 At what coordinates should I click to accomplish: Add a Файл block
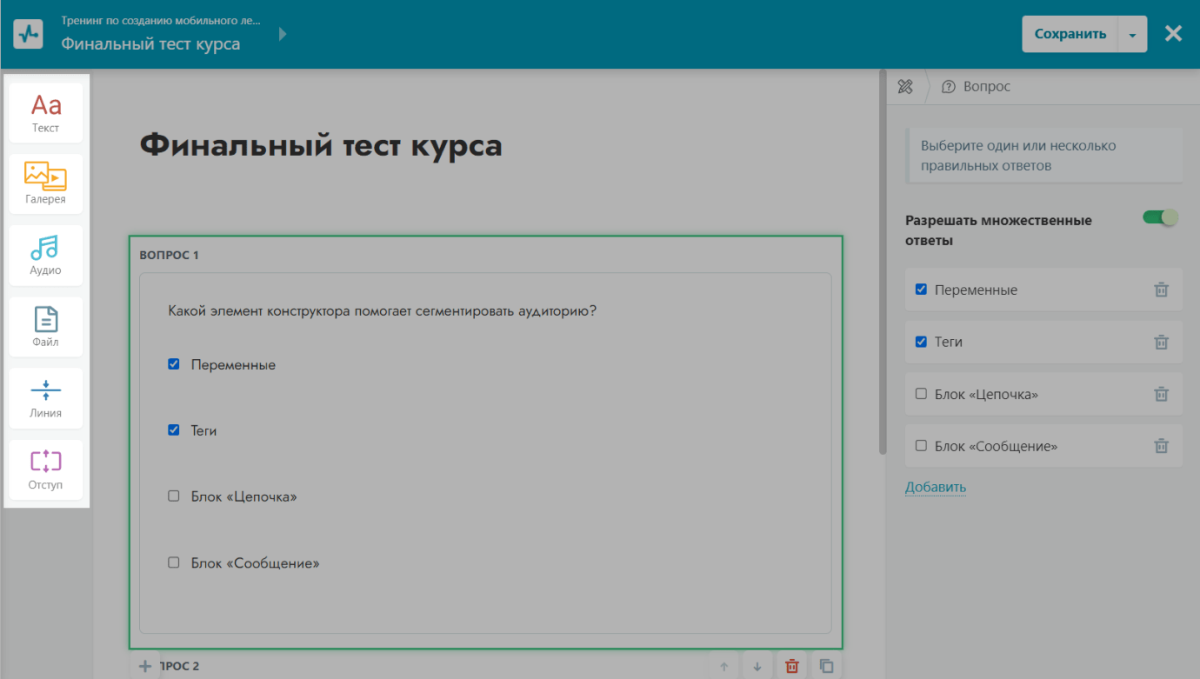point(46,327)
